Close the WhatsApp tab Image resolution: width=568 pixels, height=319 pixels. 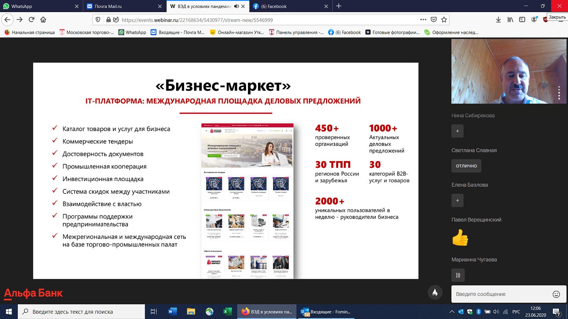point(77,6)
